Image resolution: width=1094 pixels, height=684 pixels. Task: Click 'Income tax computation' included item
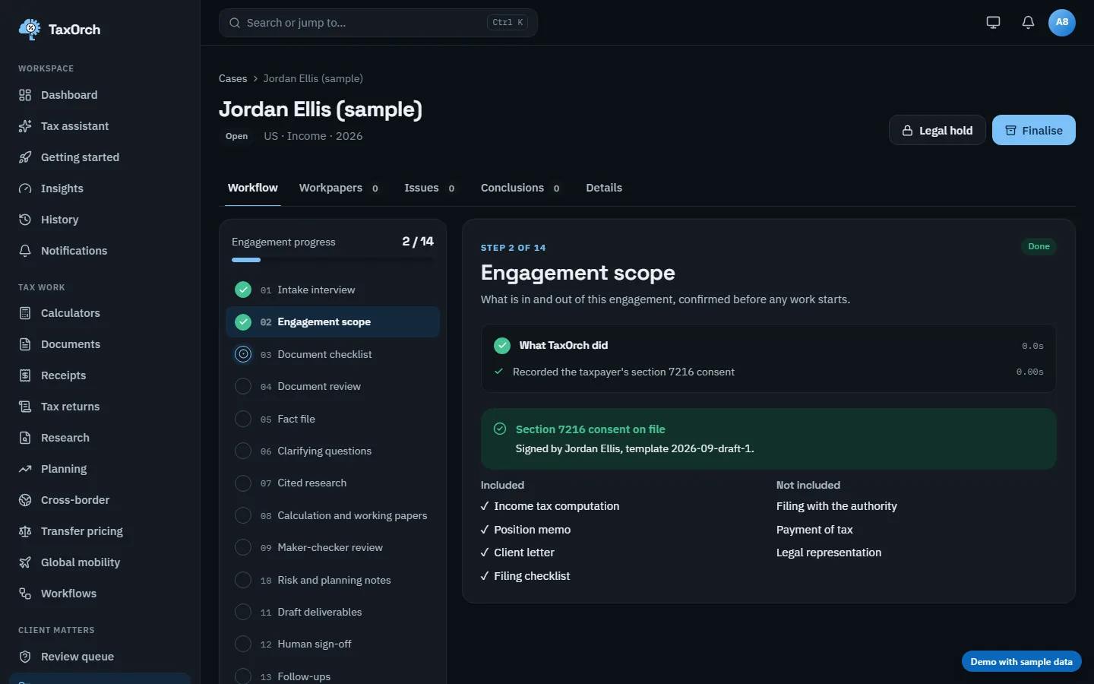coord(556,506)
